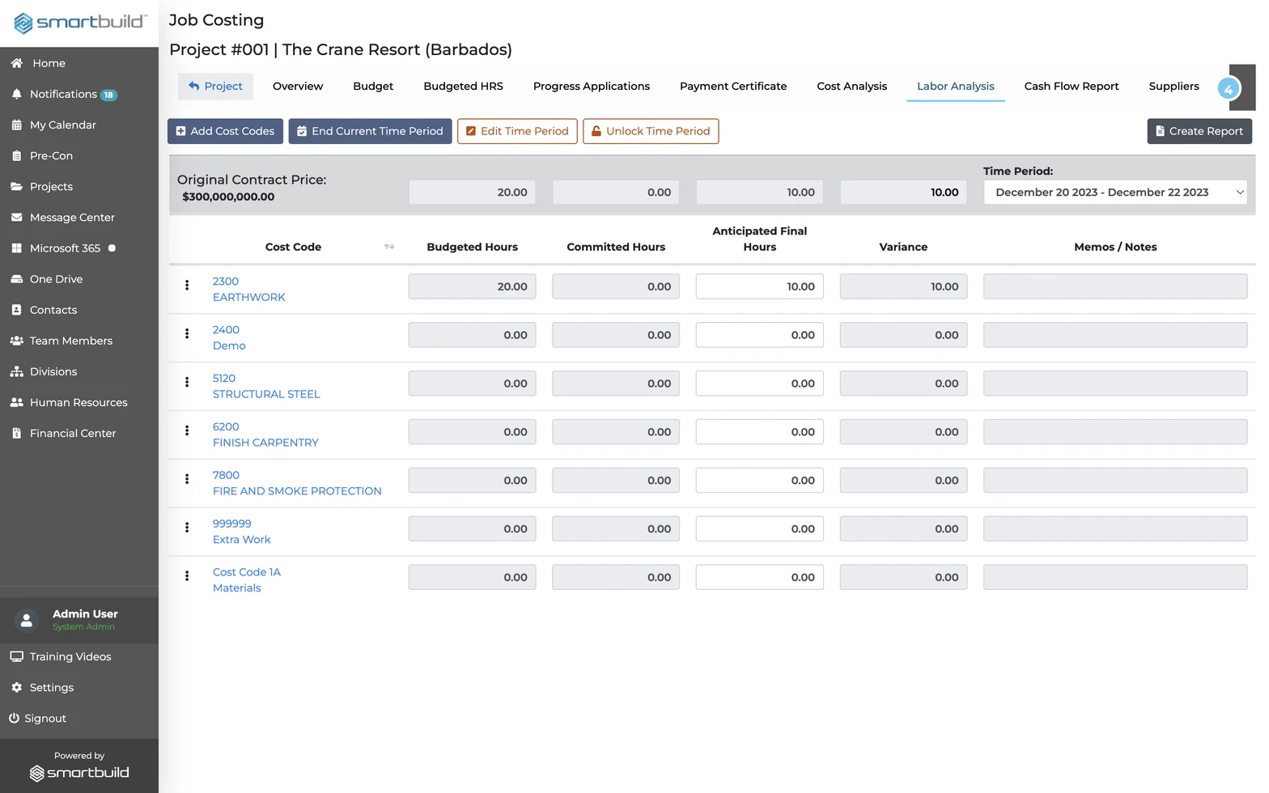Image resolution: width=1269 pixels, height=793 pixels.
Task: Sort table by Cost Code arrows
Action: (389, 247)
